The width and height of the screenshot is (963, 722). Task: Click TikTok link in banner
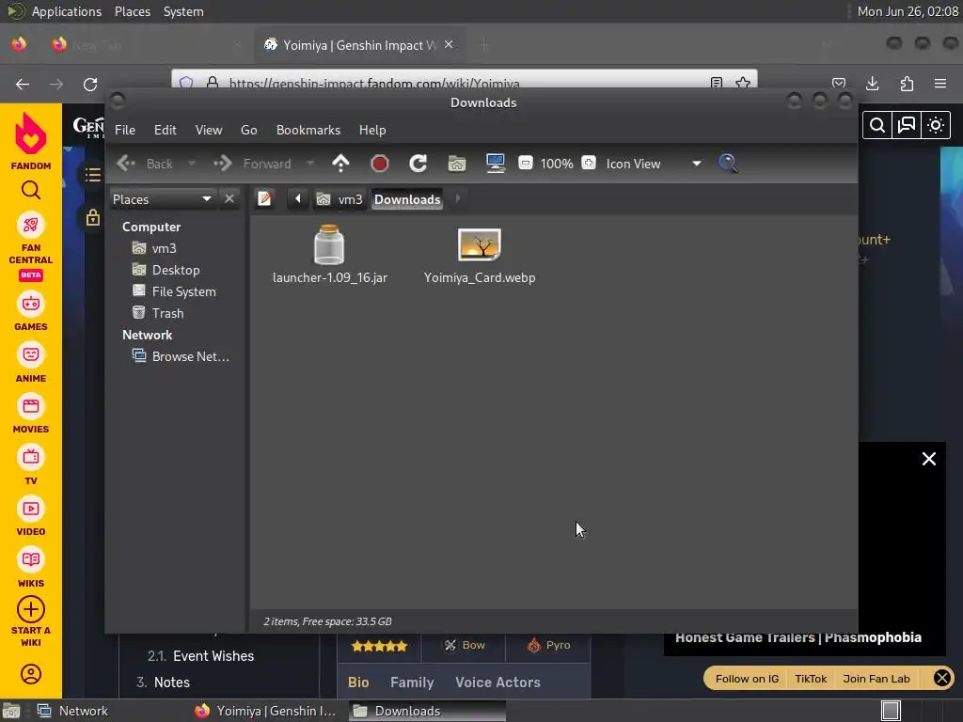point(811,679)
